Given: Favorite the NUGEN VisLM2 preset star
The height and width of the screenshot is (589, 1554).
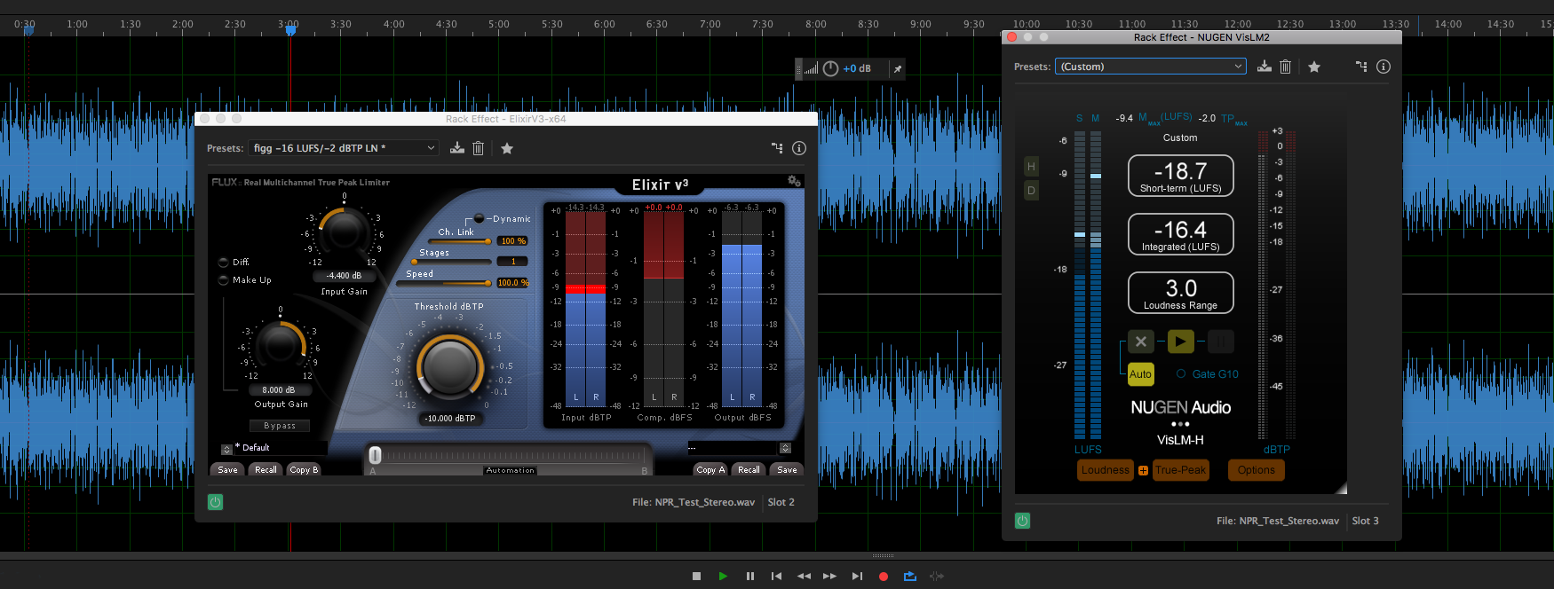Looking at the screenshot, I should pos(1314,67).
